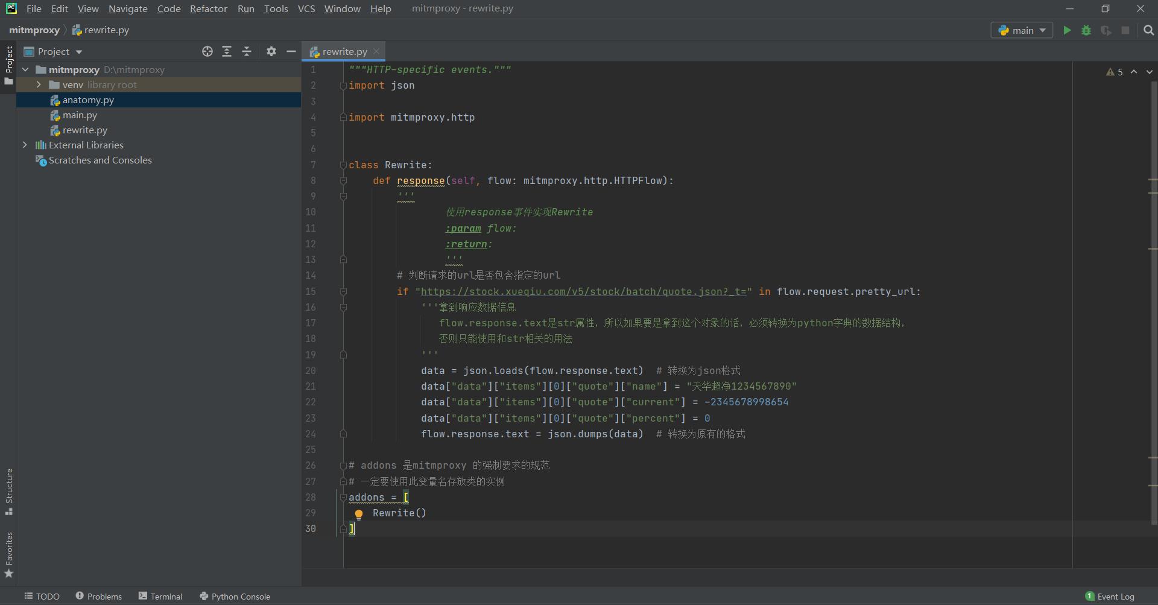The image size is (1158, 605).
Task: Open the Tools menu
Action: tap(276, 8)
